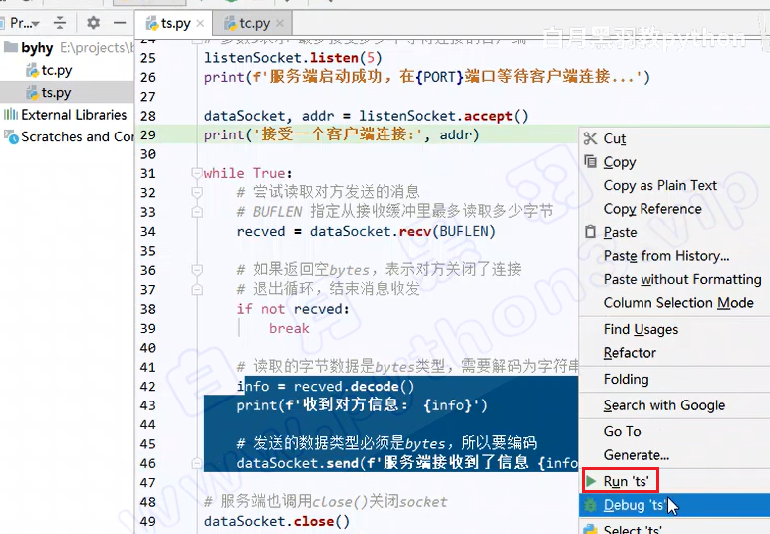
Task: Click the tc.py file icon in tree
Action: point(32,71)
